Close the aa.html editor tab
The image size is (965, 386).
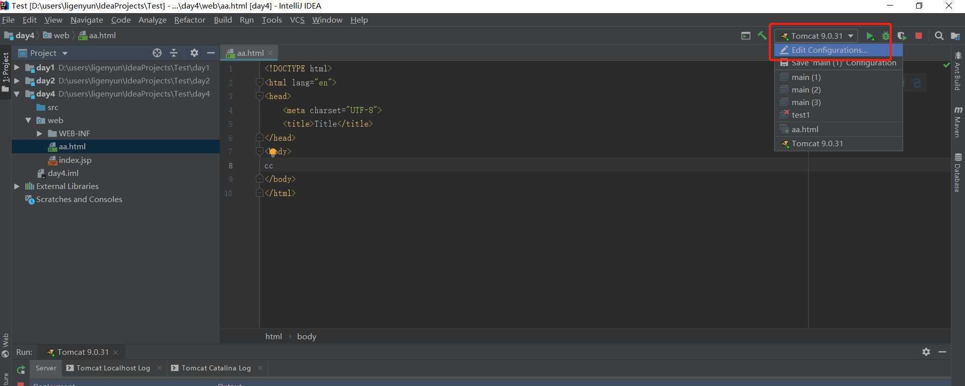pos(270,53)
